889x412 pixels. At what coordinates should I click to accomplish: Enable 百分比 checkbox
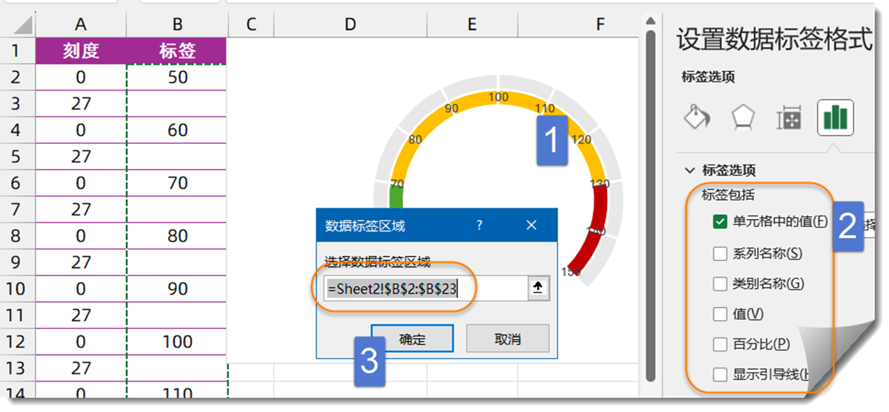coord(719,344)
